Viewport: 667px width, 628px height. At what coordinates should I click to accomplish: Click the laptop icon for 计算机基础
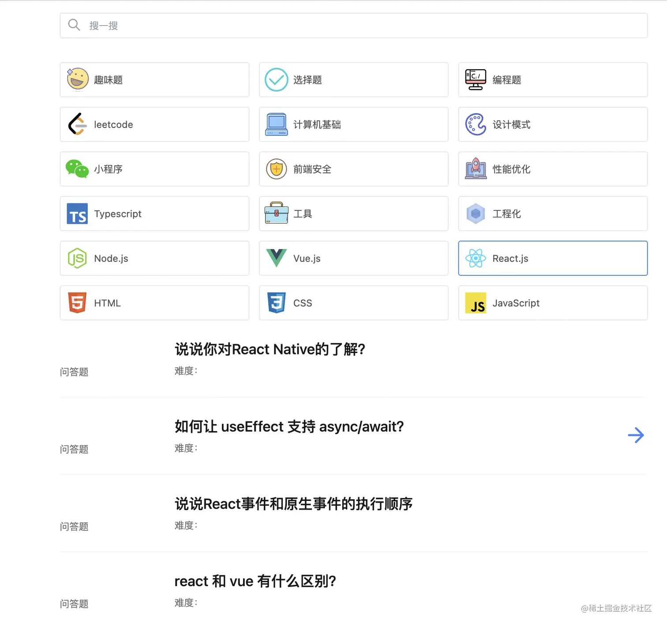pos(277,124)
